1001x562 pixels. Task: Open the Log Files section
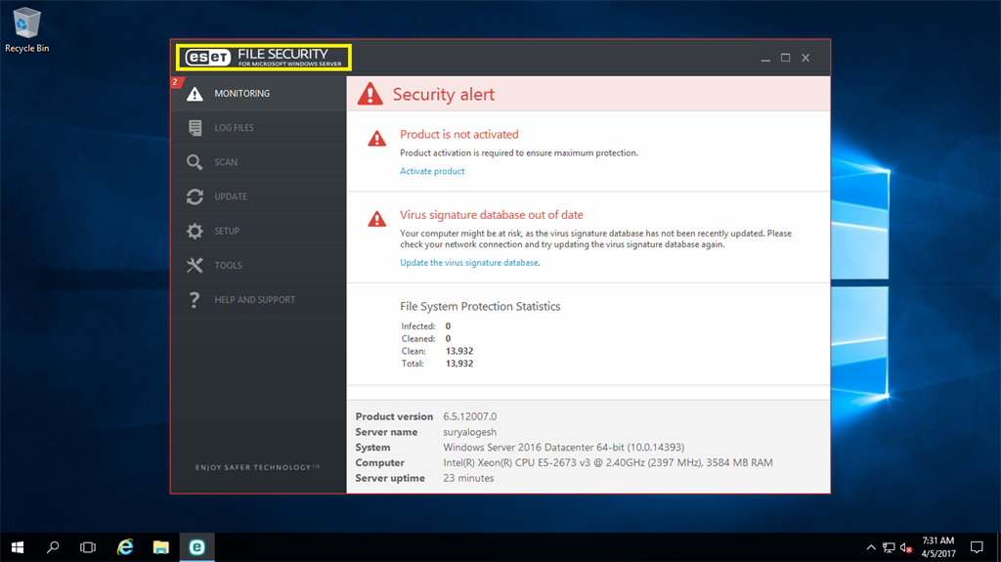pyautogui.click(x=234, y=128)
